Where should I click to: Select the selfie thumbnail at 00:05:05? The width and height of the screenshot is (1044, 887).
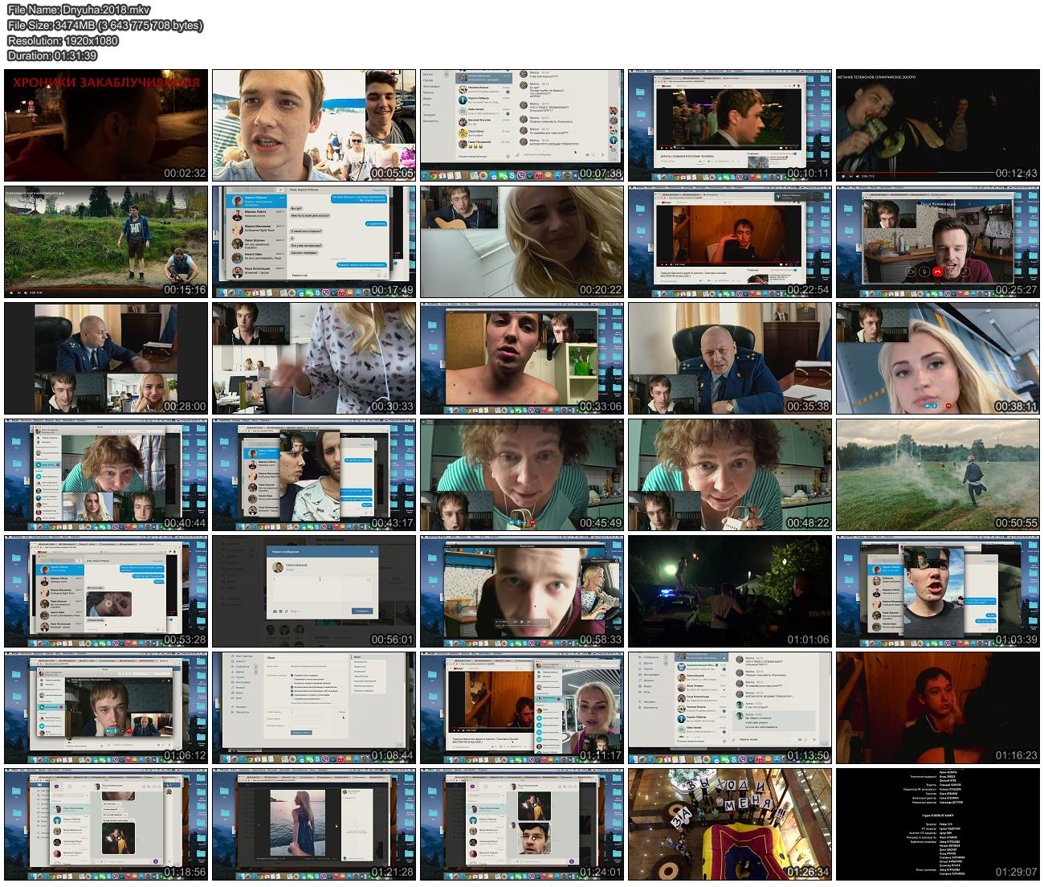[313, 125]
